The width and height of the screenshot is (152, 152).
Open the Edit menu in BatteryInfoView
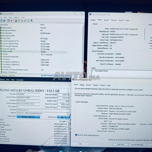pyautogui.click(x=5, y=17)
